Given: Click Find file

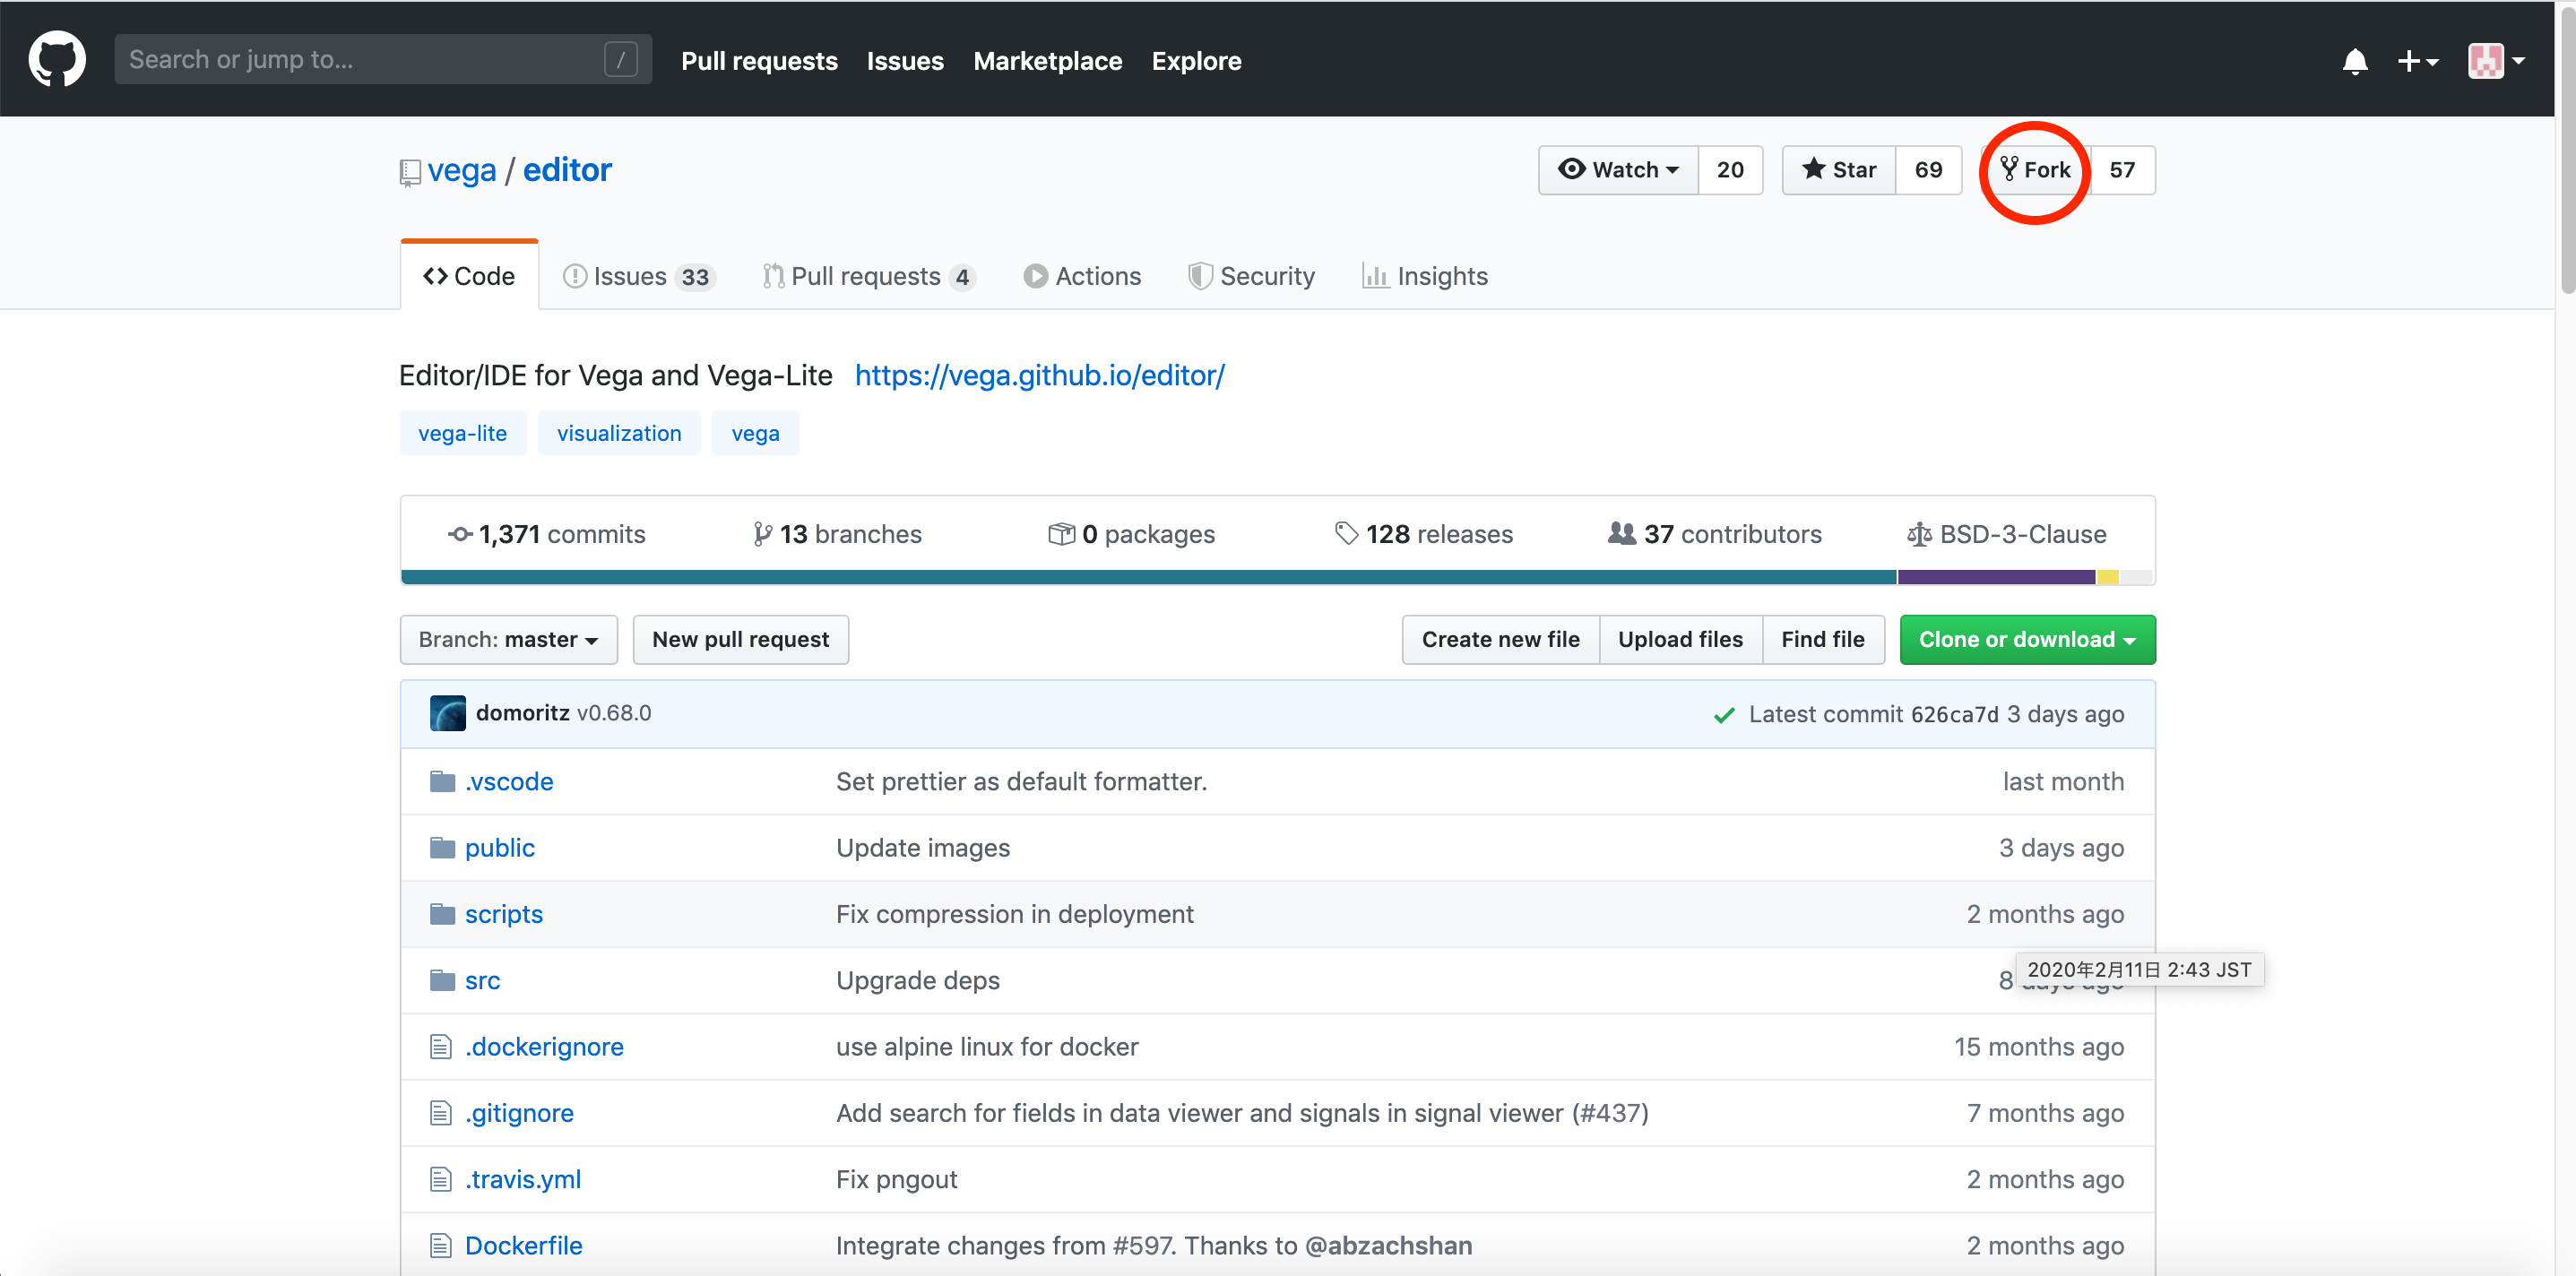Looking at the screenshot, I should click(x=1822, y=639).
